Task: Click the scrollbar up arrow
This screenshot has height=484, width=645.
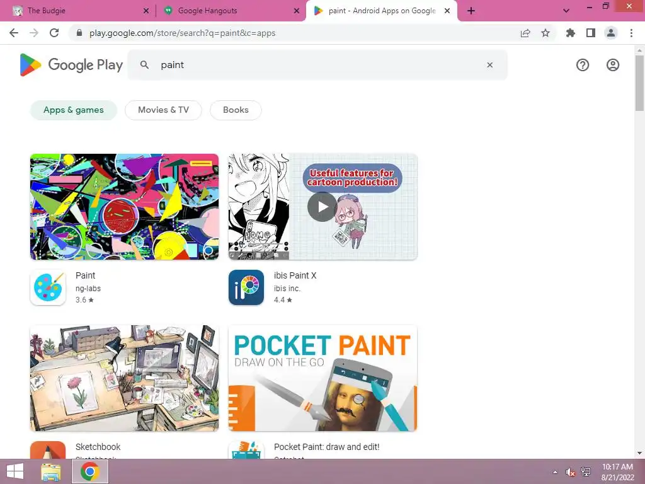Action: 639,50
